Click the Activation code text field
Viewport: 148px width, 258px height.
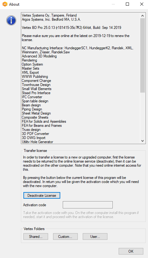(x=88, y=205)
